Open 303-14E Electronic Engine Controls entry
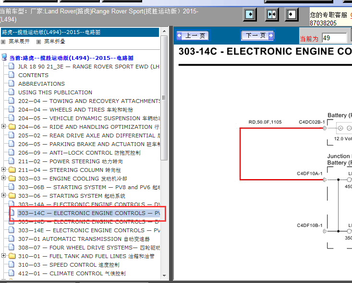The image size is (352, 283). point(89,230)
